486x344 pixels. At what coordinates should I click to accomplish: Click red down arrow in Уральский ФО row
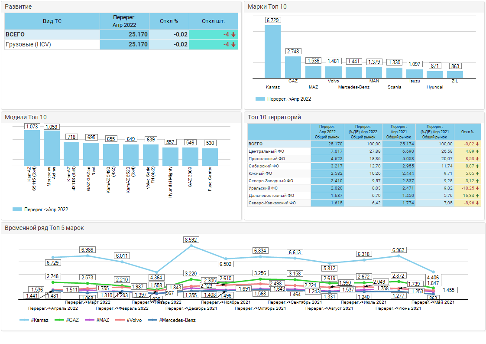[477, 188]
